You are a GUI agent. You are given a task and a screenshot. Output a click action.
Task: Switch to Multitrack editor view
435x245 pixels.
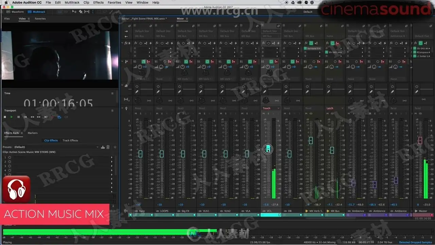coord(36,12)
